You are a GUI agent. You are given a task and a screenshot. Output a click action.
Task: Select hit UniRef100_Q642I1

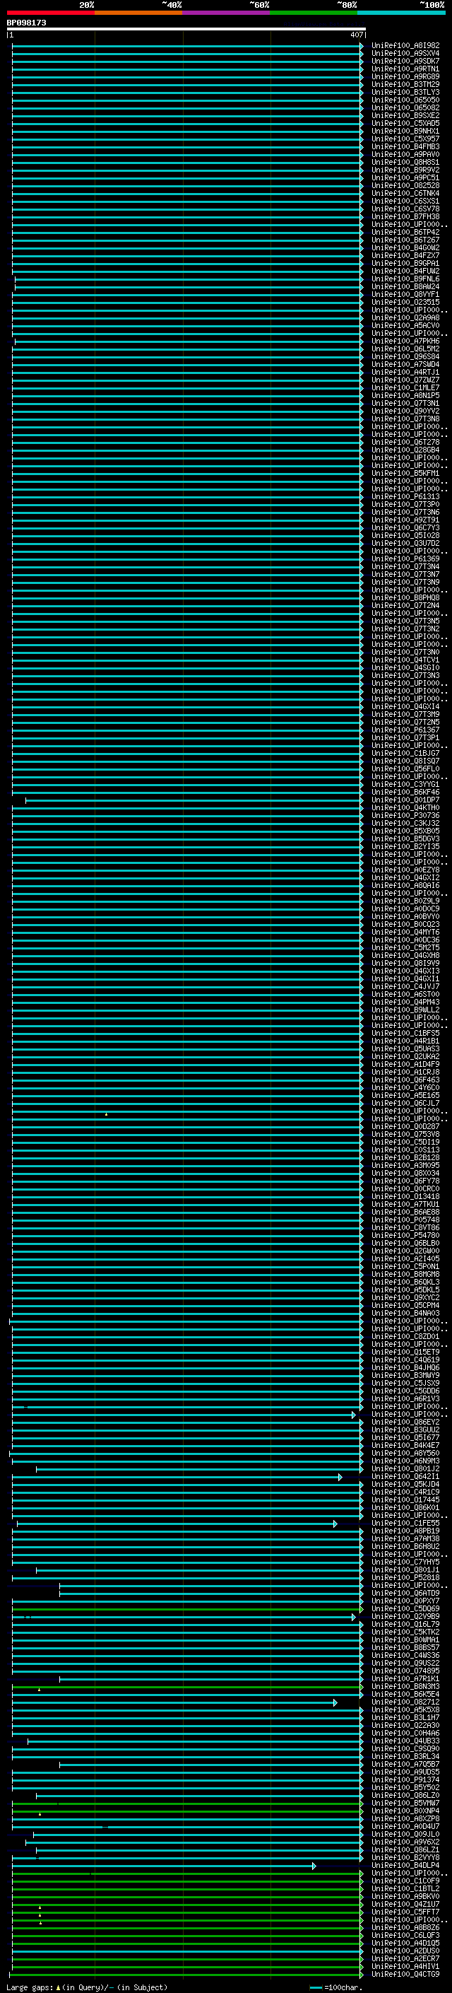405,1476
